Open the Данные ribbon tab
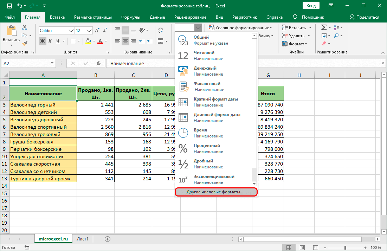Screen dimensions: 387x251 [157, 17]
